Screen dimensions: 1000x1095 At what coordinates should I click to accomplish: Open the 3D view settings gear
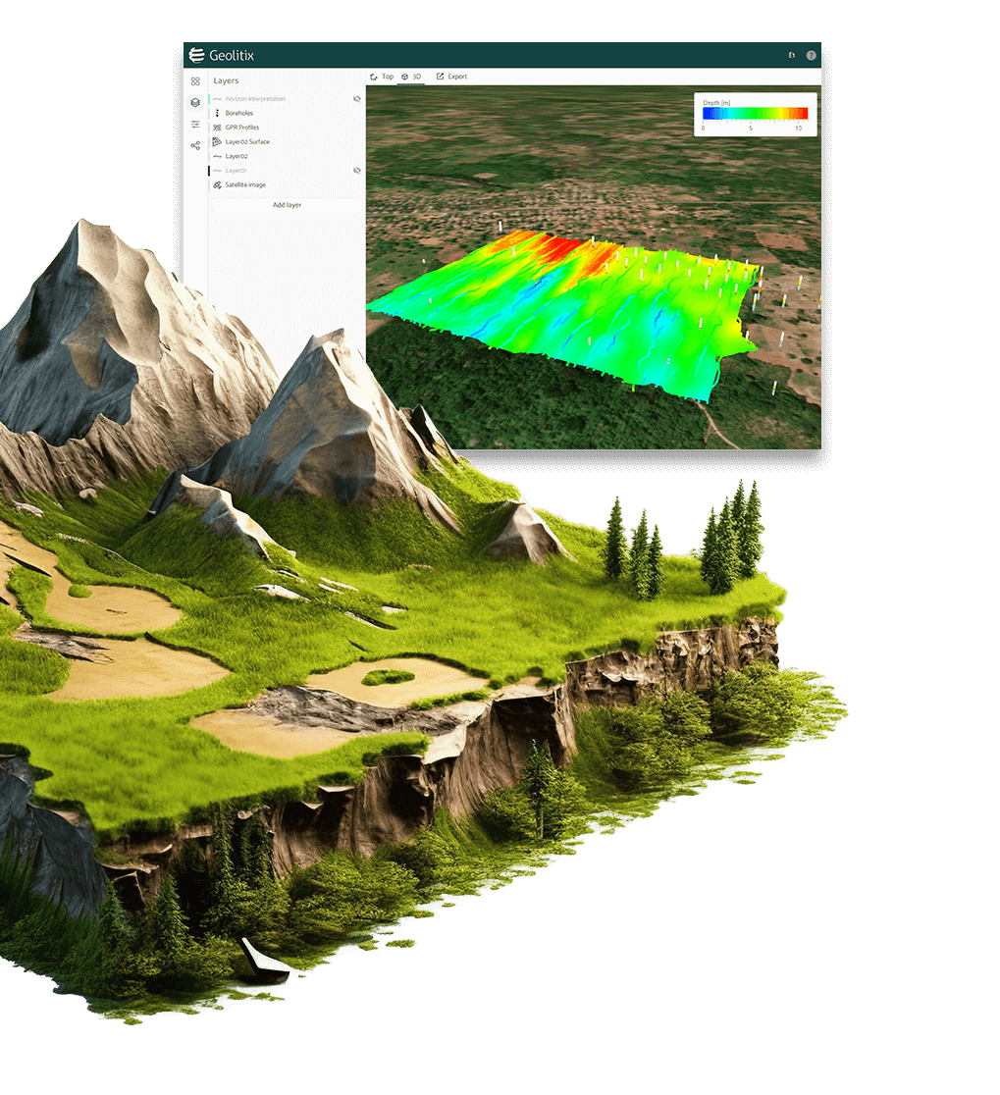coord(403,77)
